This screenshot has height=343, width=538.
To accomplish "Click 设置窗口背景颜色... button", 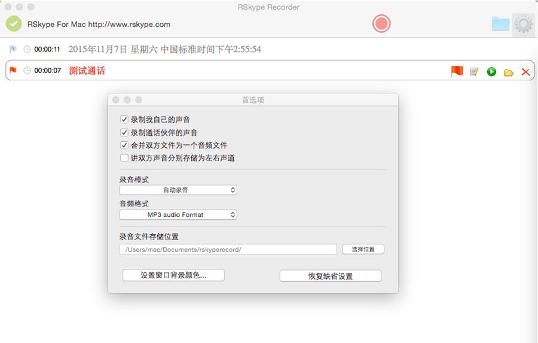I will point(173,275).
